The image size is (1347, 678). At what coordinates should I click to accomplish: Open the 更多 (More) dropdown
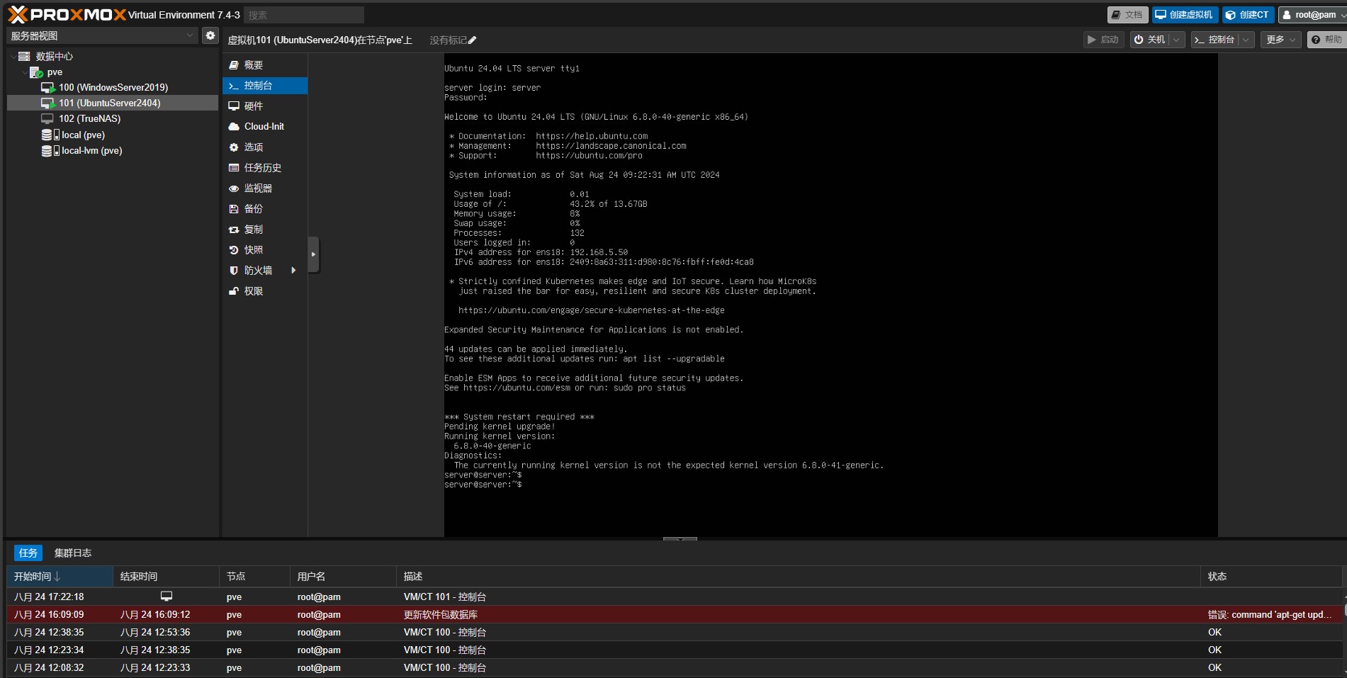1280,40
